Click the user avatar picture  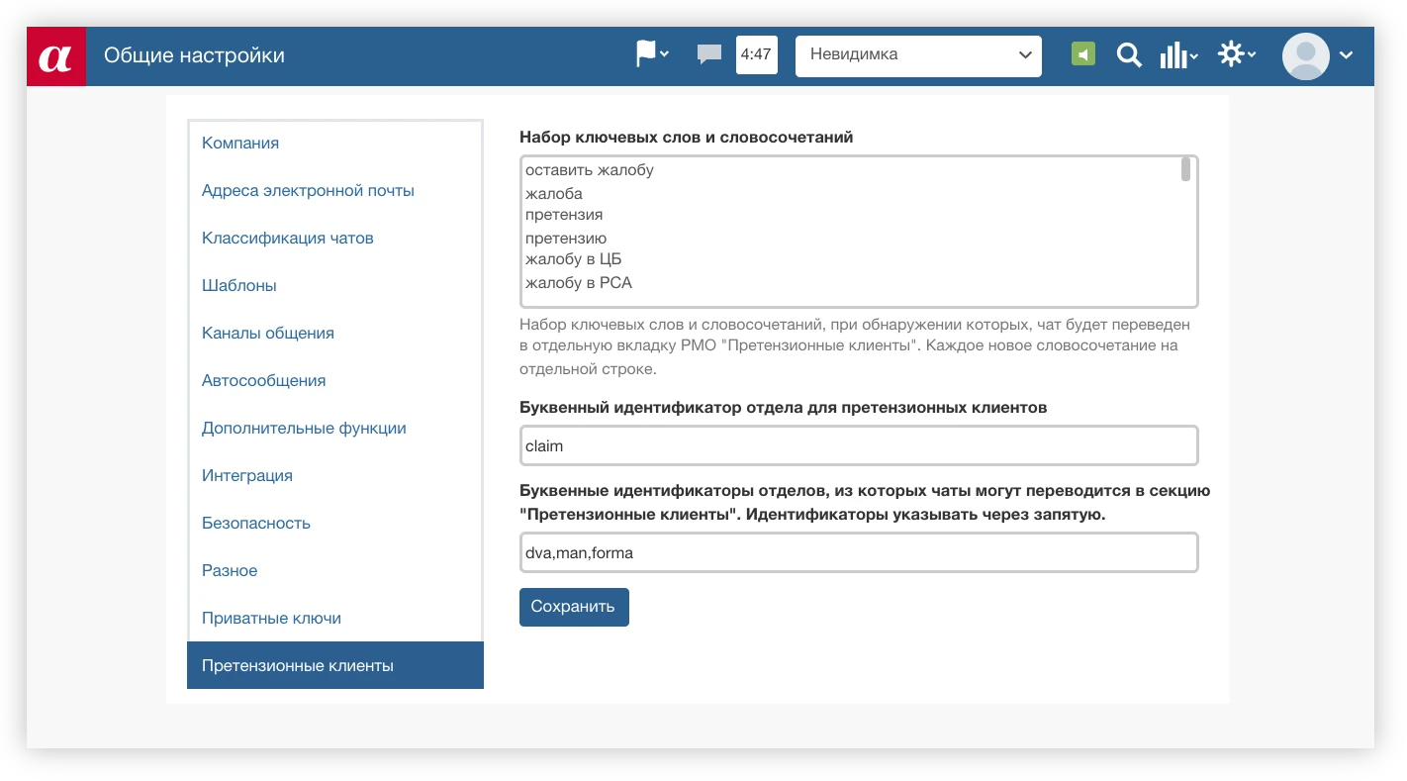point(1306,56)
